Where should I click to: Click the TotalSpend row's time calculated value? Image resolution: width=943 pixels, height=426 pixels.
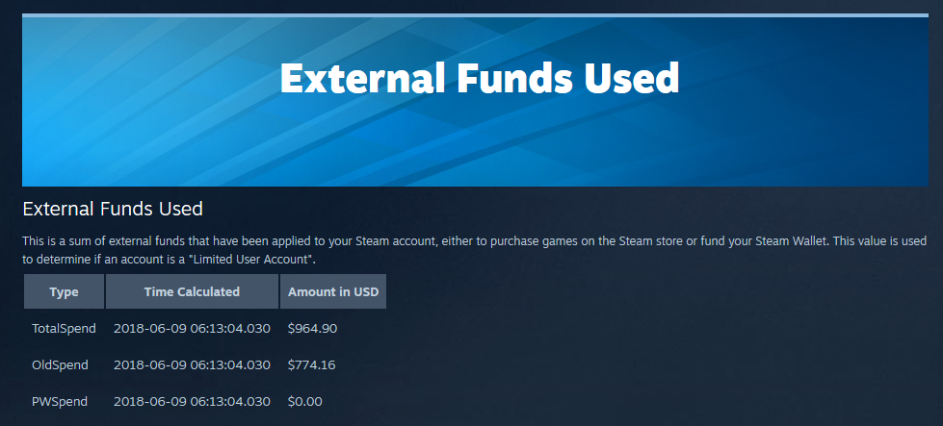[192, 329]
